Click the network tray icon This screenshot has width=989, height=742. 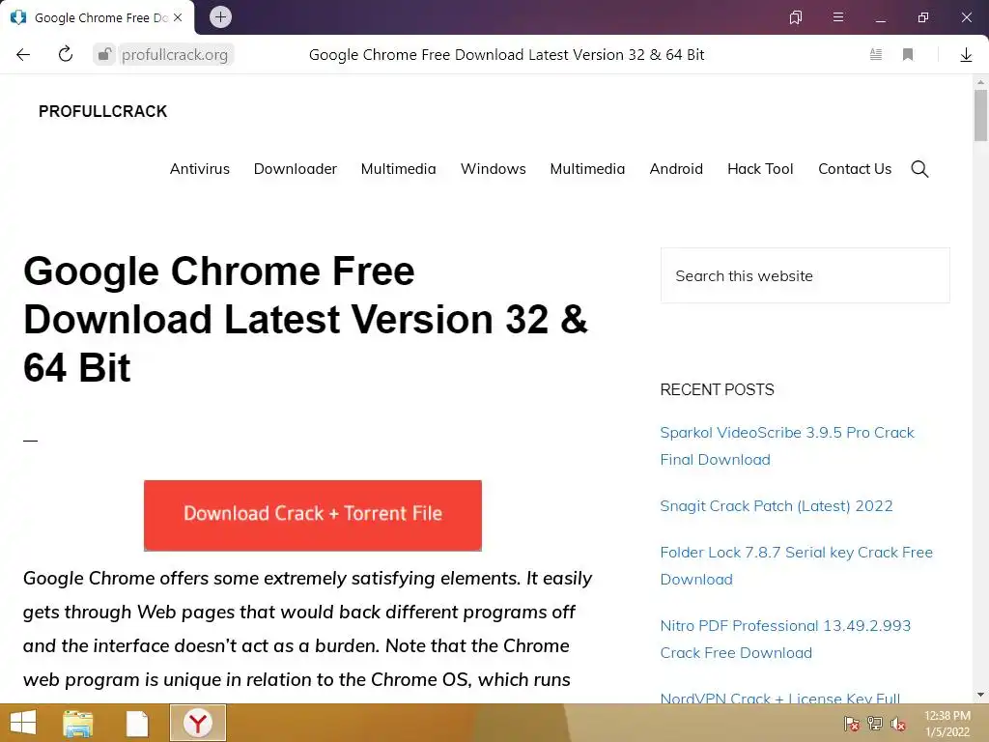pos(875,724)
